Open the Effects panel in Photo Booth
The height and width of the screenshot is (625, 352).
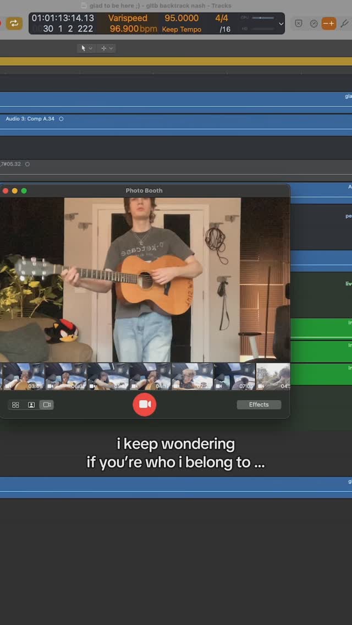point(258,404)
